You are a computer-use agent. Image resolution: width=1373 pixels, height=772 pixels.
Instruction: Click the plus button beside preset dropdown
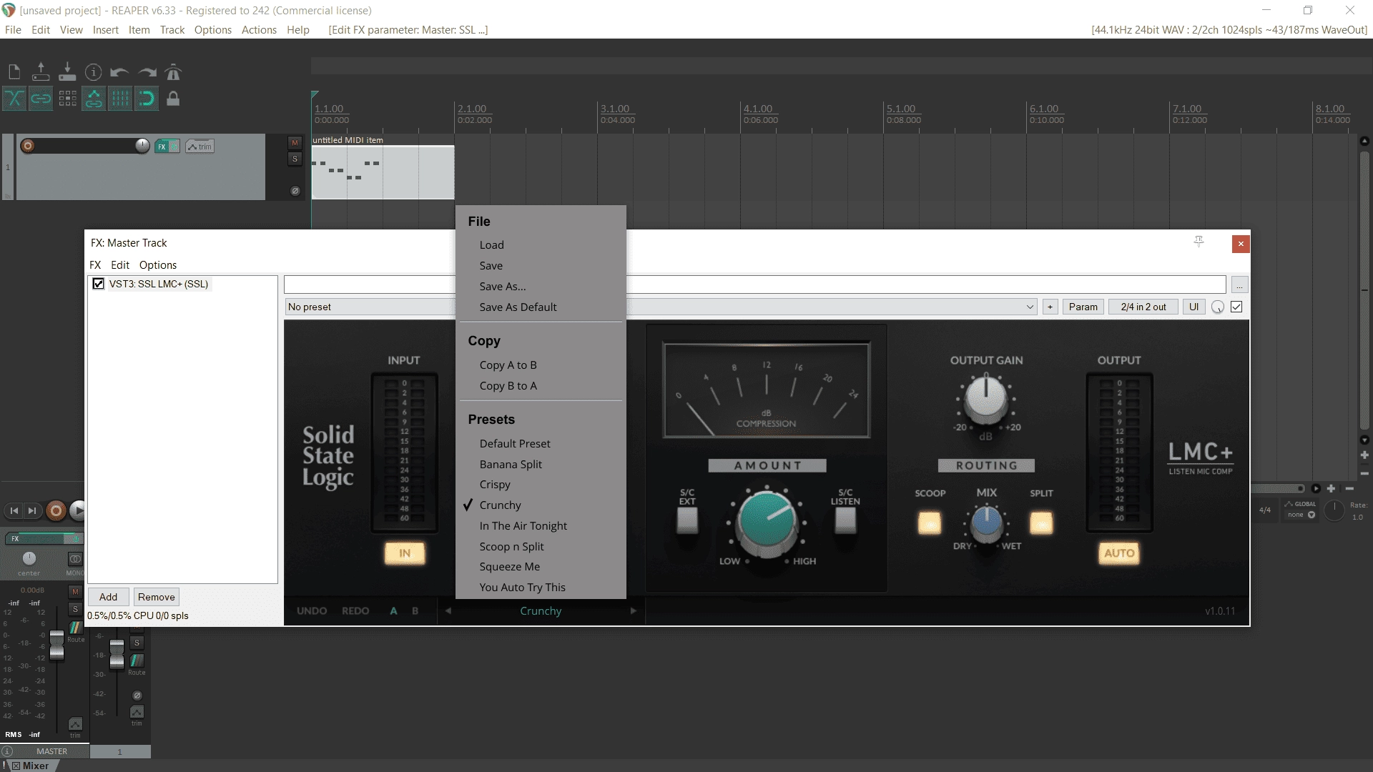(1050, 307)
